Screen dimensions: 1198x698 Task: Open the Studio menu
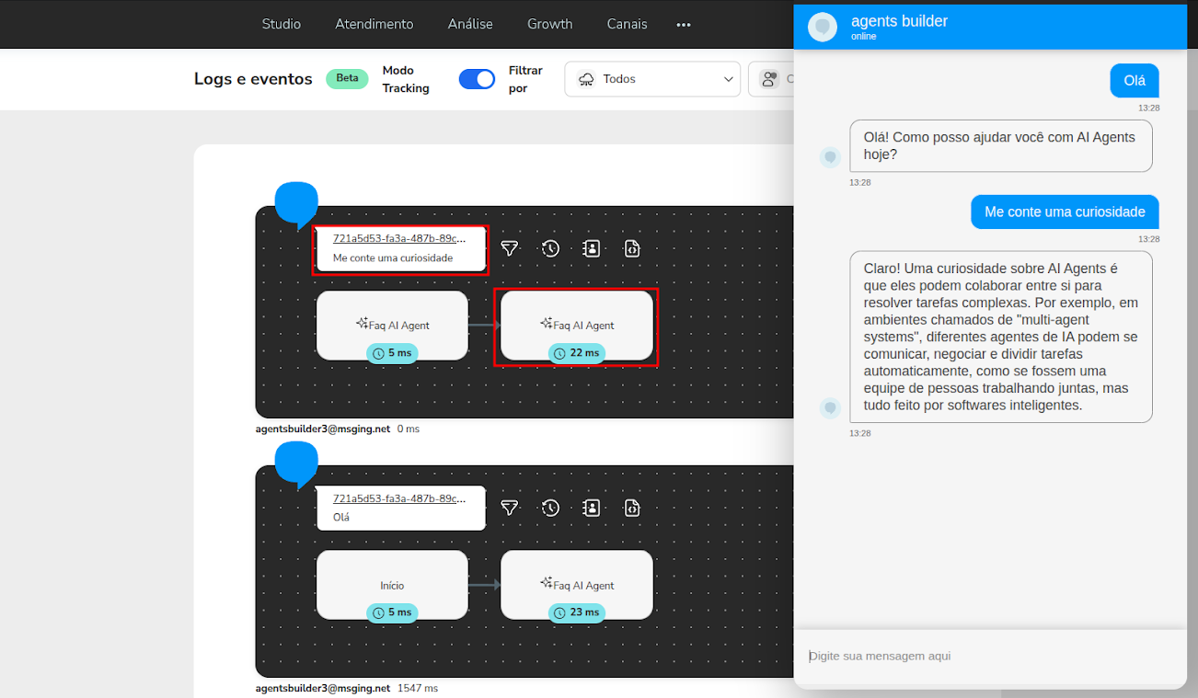[282, 24]
